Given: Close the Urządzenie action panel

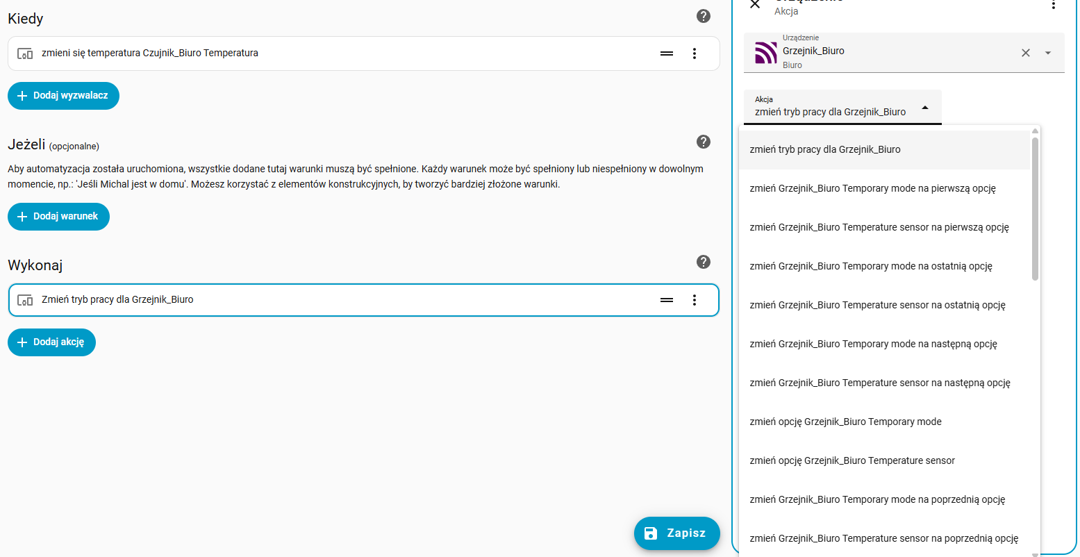Looking at the screenshot, I should [x=755, y=5].
